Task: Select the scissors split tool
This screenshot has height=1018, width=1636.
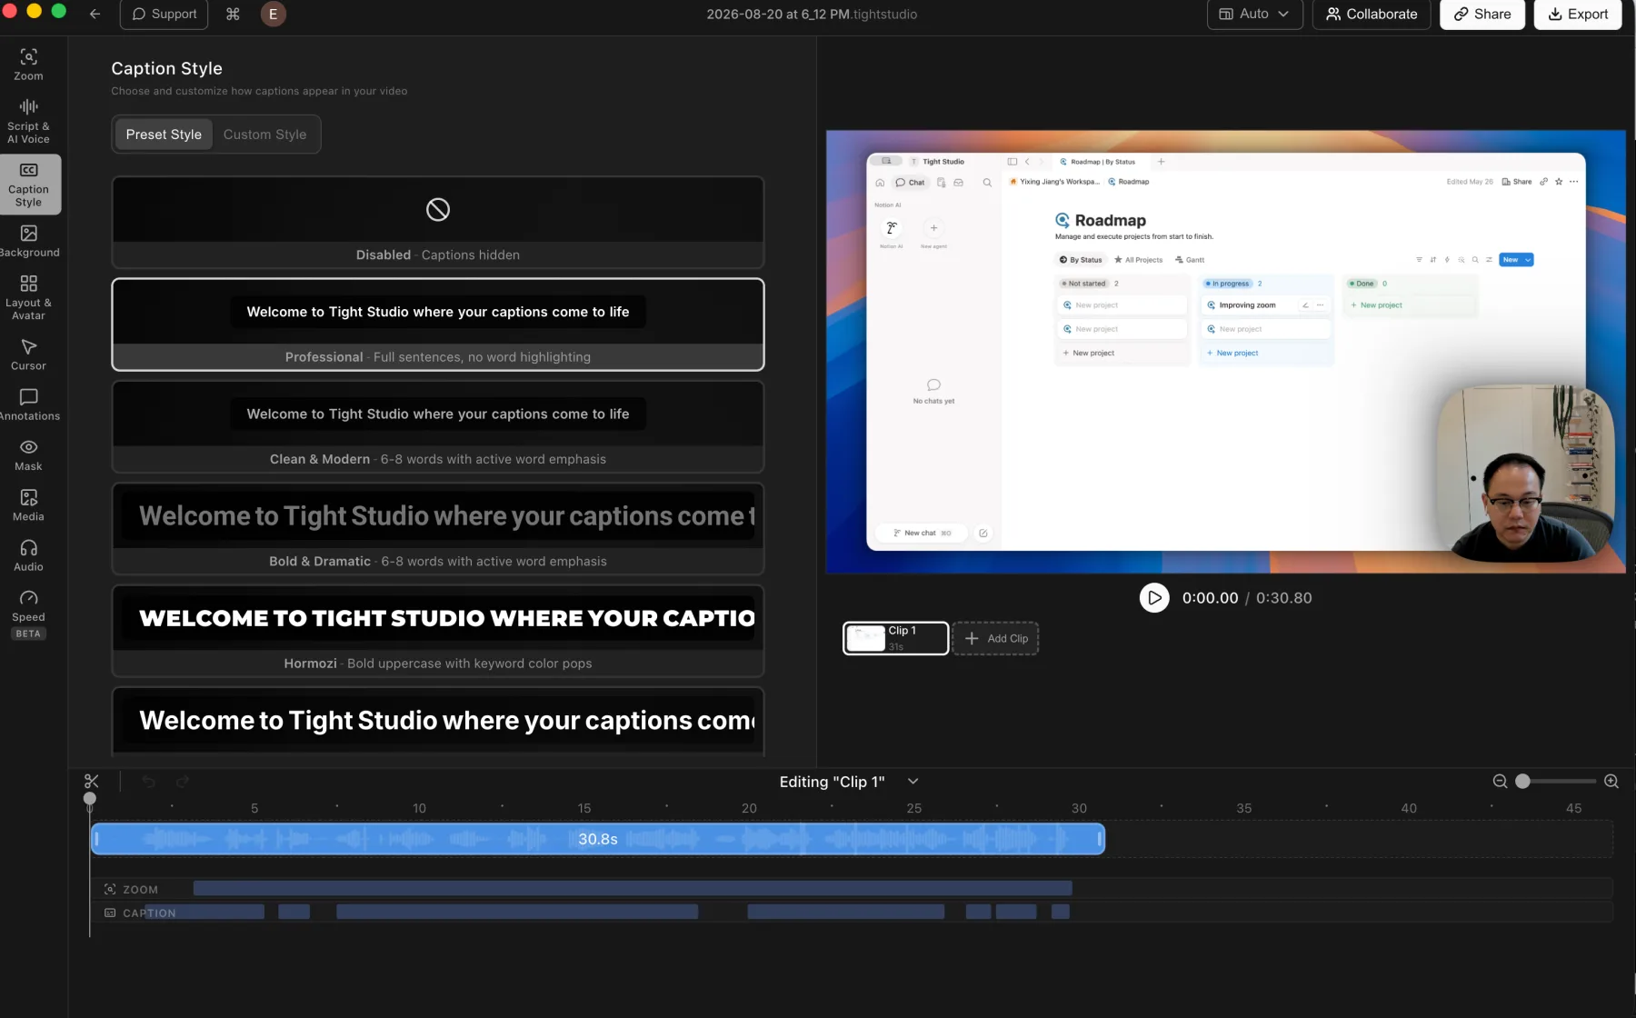Action: click(91, 782)
